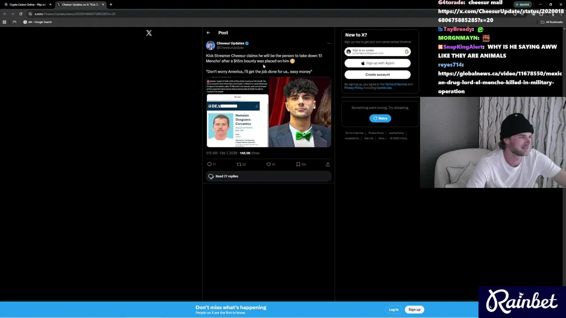Click Sign up with Apple
The height and width of the screenshot is (318, 566).
378,63
